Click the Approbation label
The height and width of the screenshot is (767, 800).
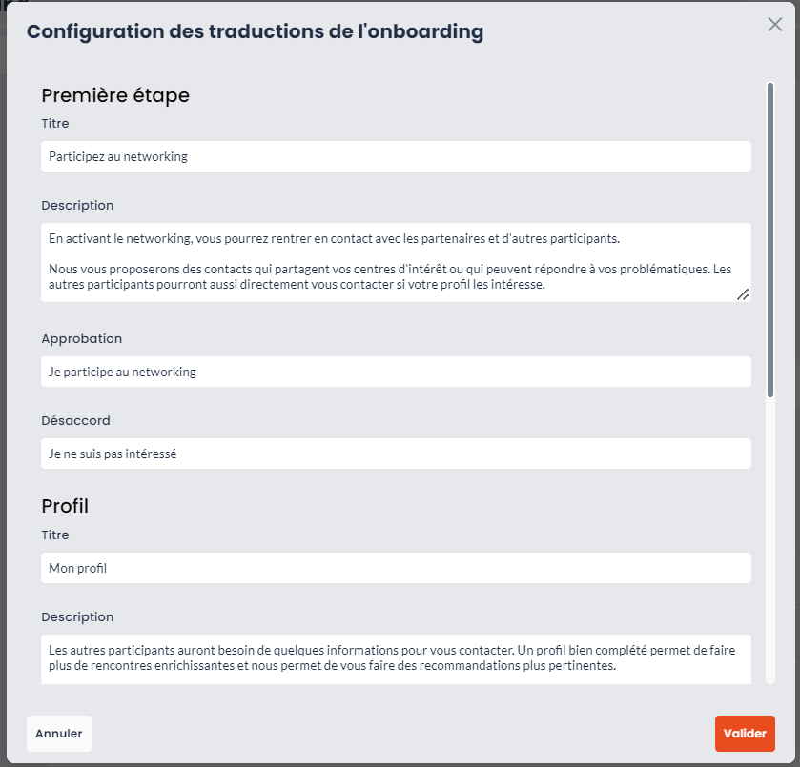(x=82, y=338)
